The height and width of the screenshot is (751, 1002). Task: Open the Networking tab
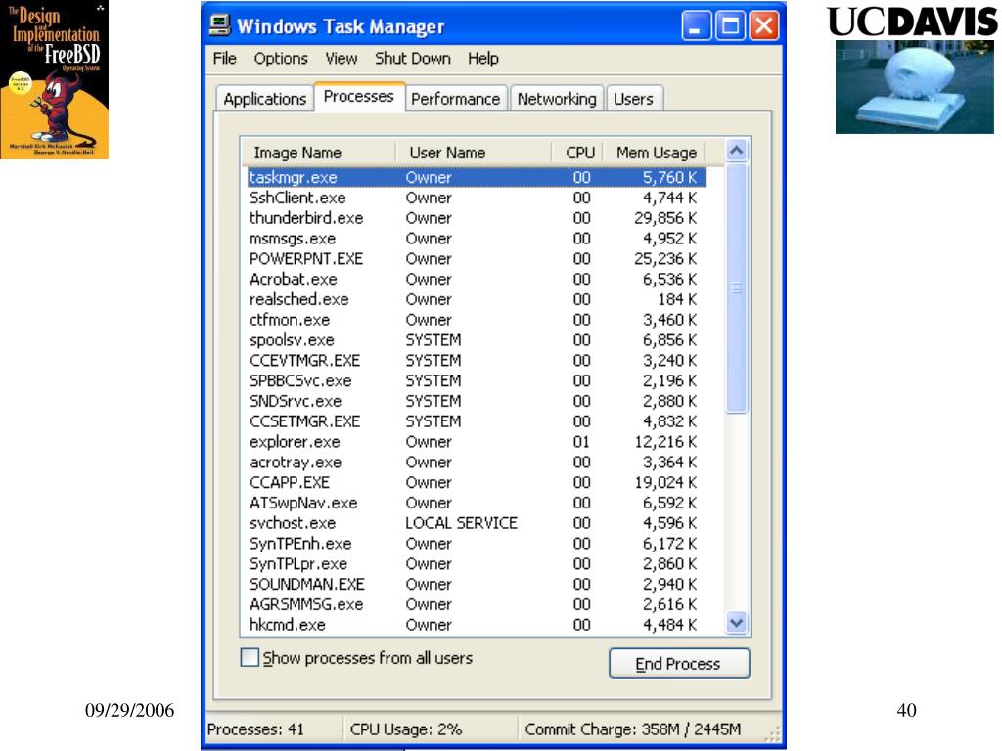click(x=557, y=99)
